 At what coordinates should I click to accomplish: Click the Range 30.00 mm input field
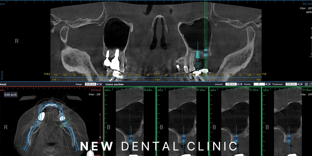tap(90, 84)
